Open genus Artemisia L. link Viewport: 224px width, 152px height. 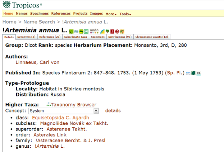point(50,146)
